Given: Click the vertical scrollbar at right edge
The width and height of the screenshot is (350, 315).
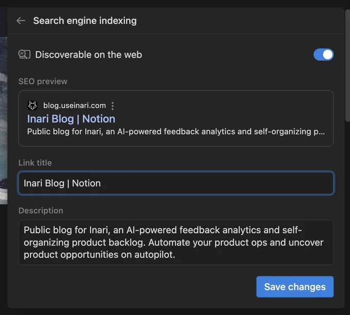Looking at the screenshot, I should tap(347, 66).
